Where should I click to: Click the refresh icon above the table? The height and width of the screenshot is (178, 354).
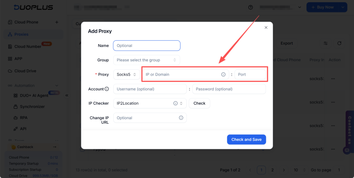[339, 43]
